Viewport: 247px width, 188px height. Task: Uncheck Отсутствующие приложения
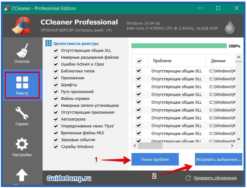[56, 112]
